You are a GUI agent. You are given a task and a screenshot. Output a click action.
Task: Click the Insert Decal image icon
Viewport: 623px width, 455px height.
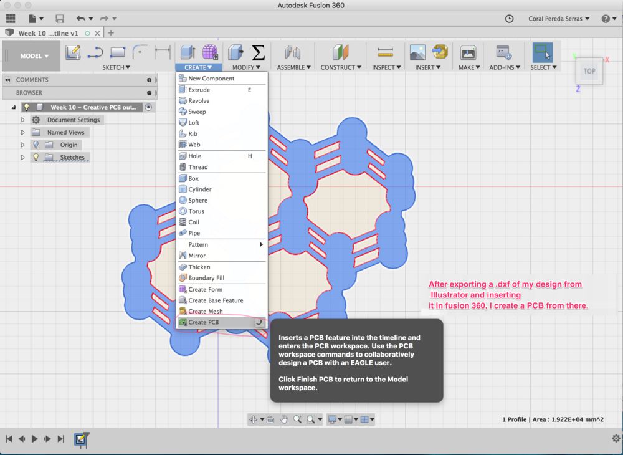(417, 52)
